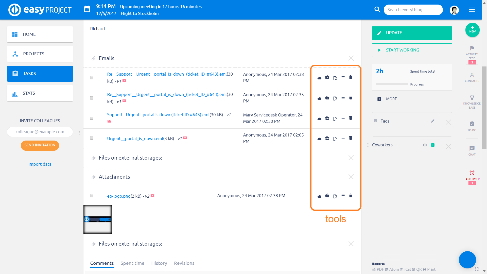Click new-version document icon on Mary Servicedesk email row
The image size is (487, 274).
pyautogui.click(x=335, y=118)
